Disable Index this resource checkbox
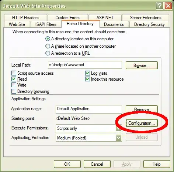This screenshot has height=172, width=174. [x=87, y=79]
